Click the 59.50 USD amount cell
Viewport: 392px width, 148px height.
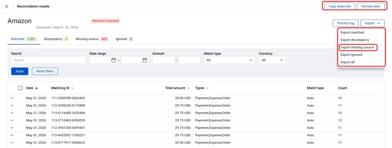(183, 143)
